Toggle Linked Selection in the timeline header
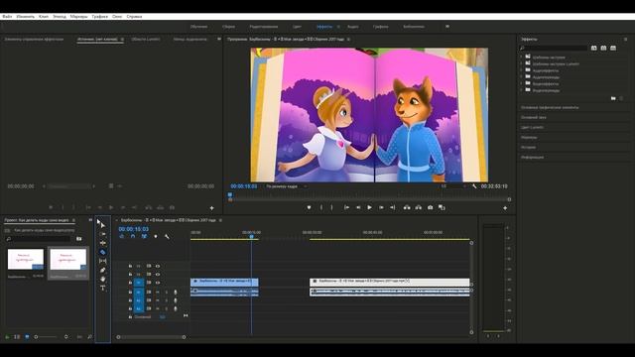This screenshot has height=357, width=635. 144,236
